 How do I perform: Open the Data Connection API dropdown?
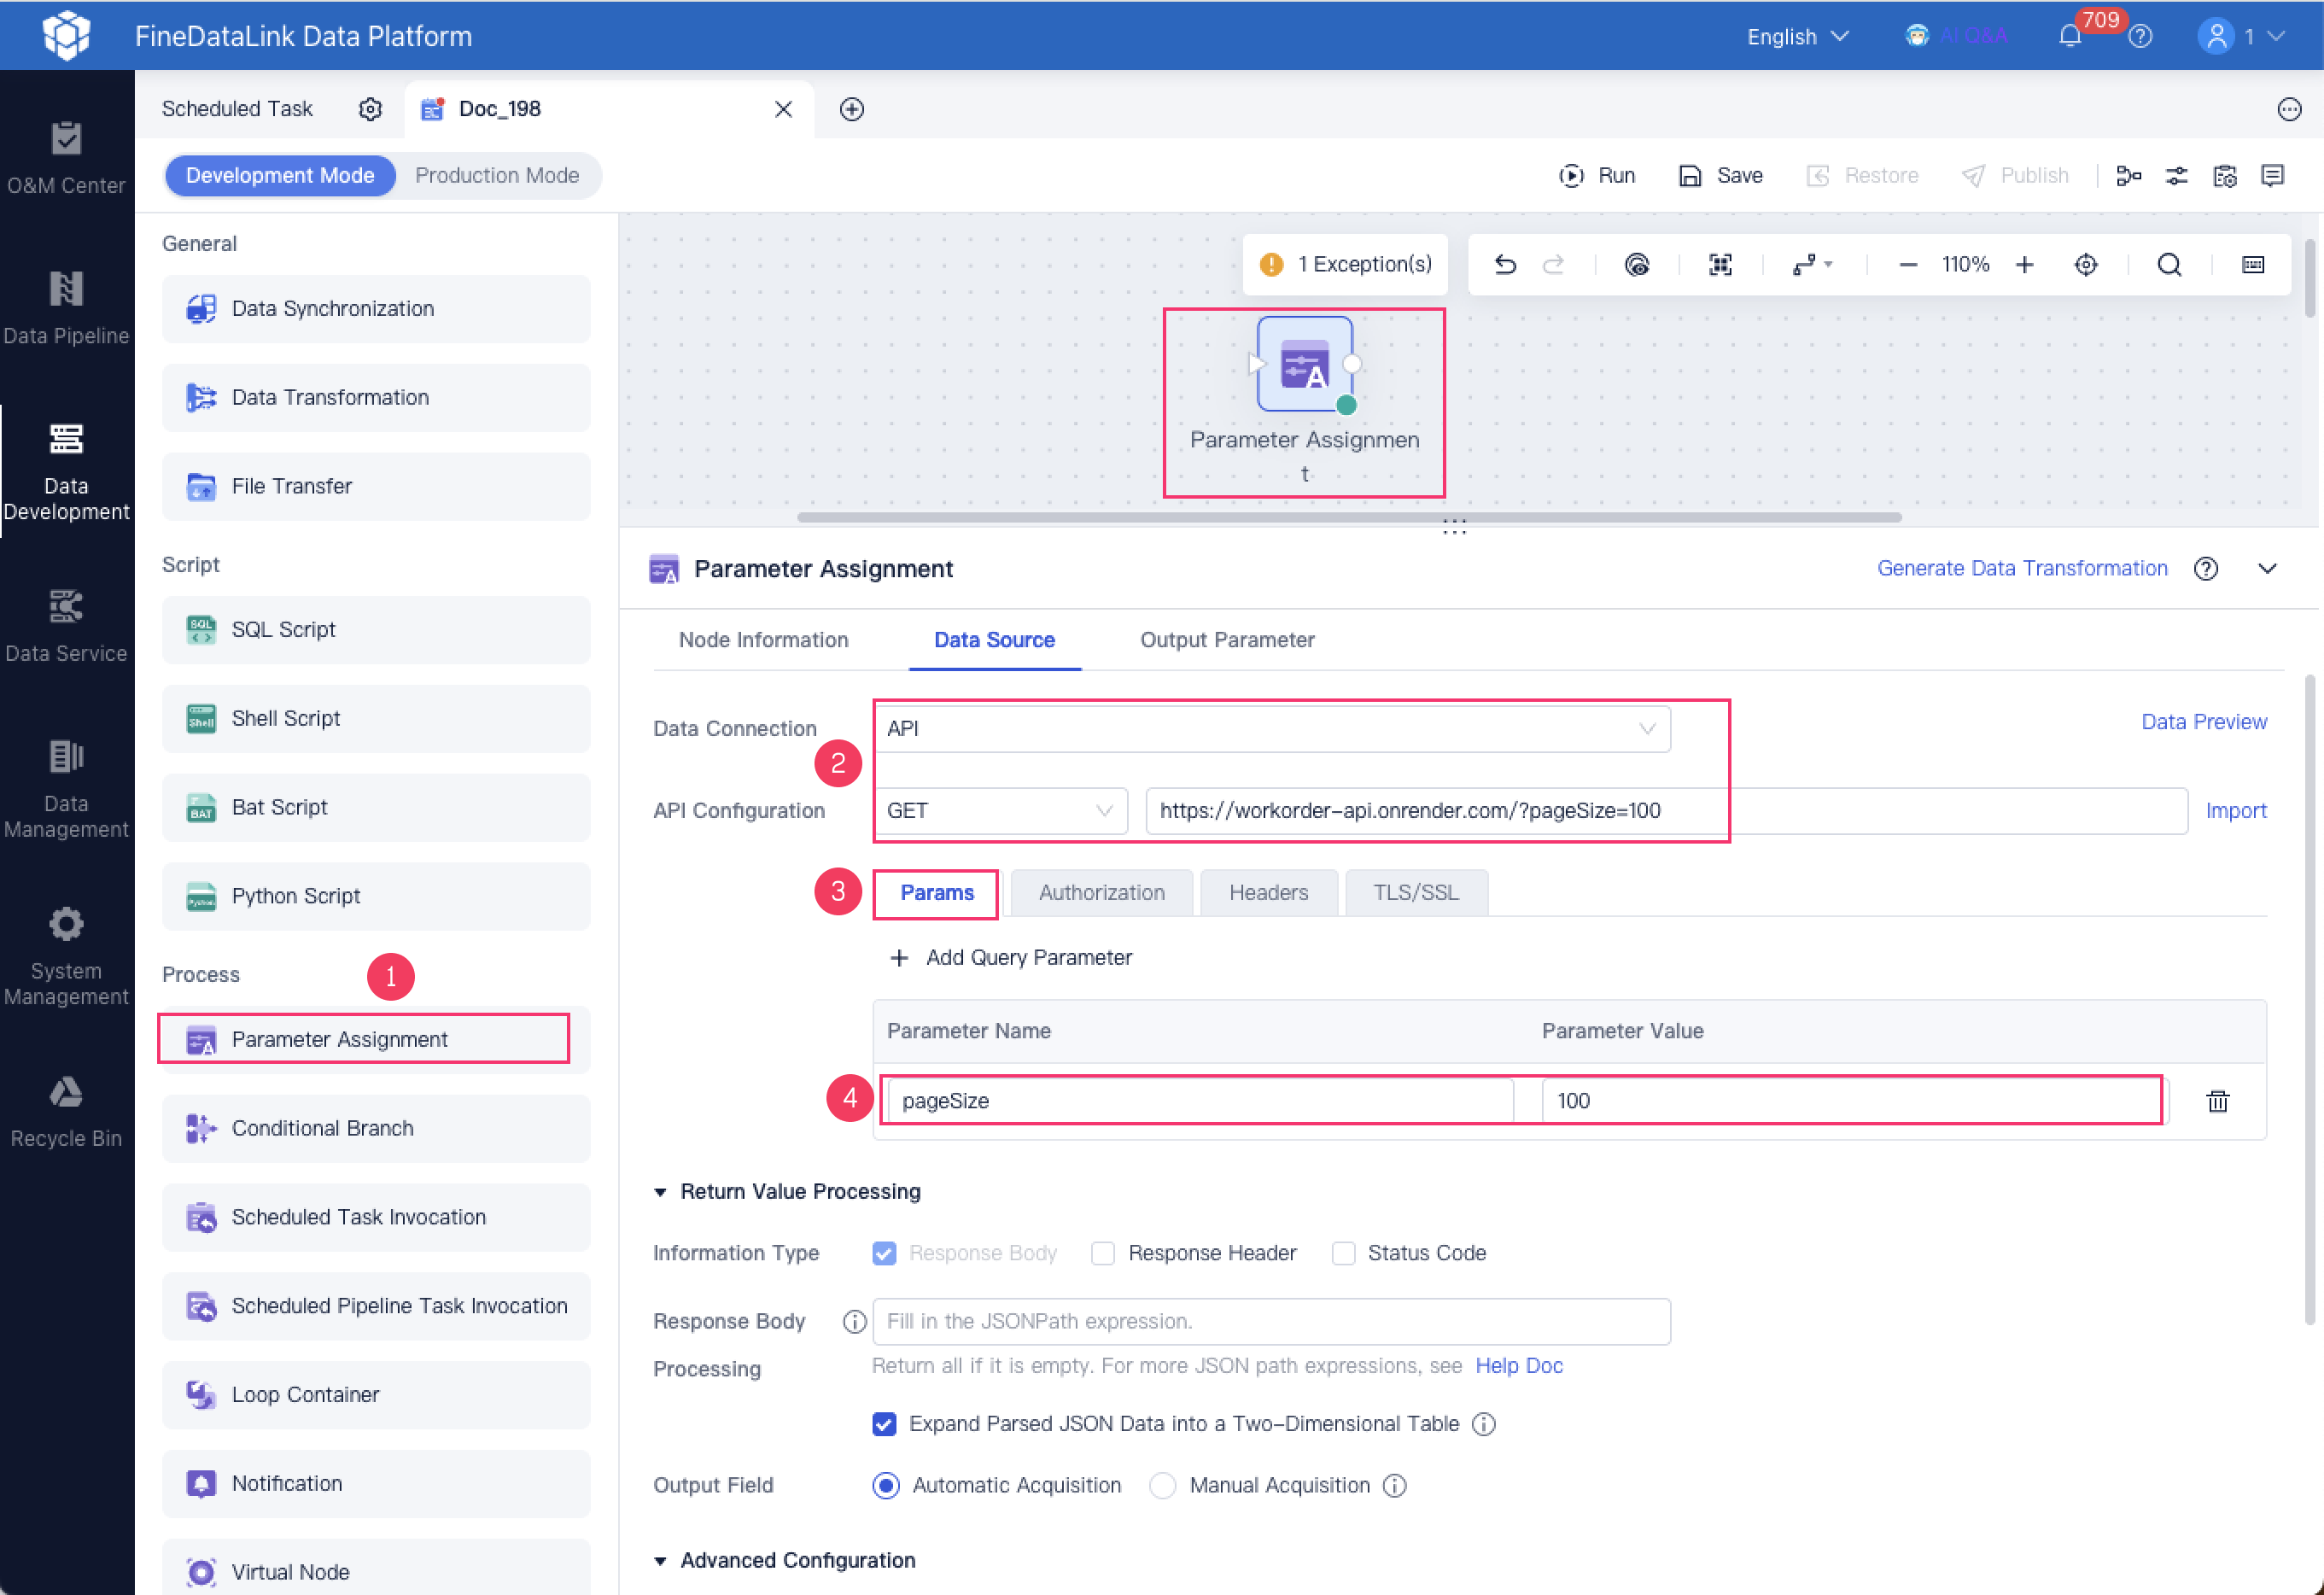pyautogui.click(x=1271, y=728)
